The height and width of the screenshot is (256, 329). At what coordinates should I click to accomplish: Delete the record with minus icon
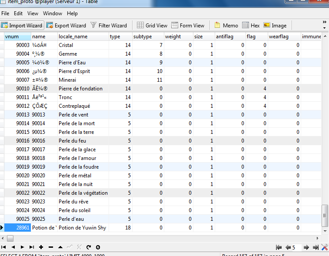click(x=51, y=247)
